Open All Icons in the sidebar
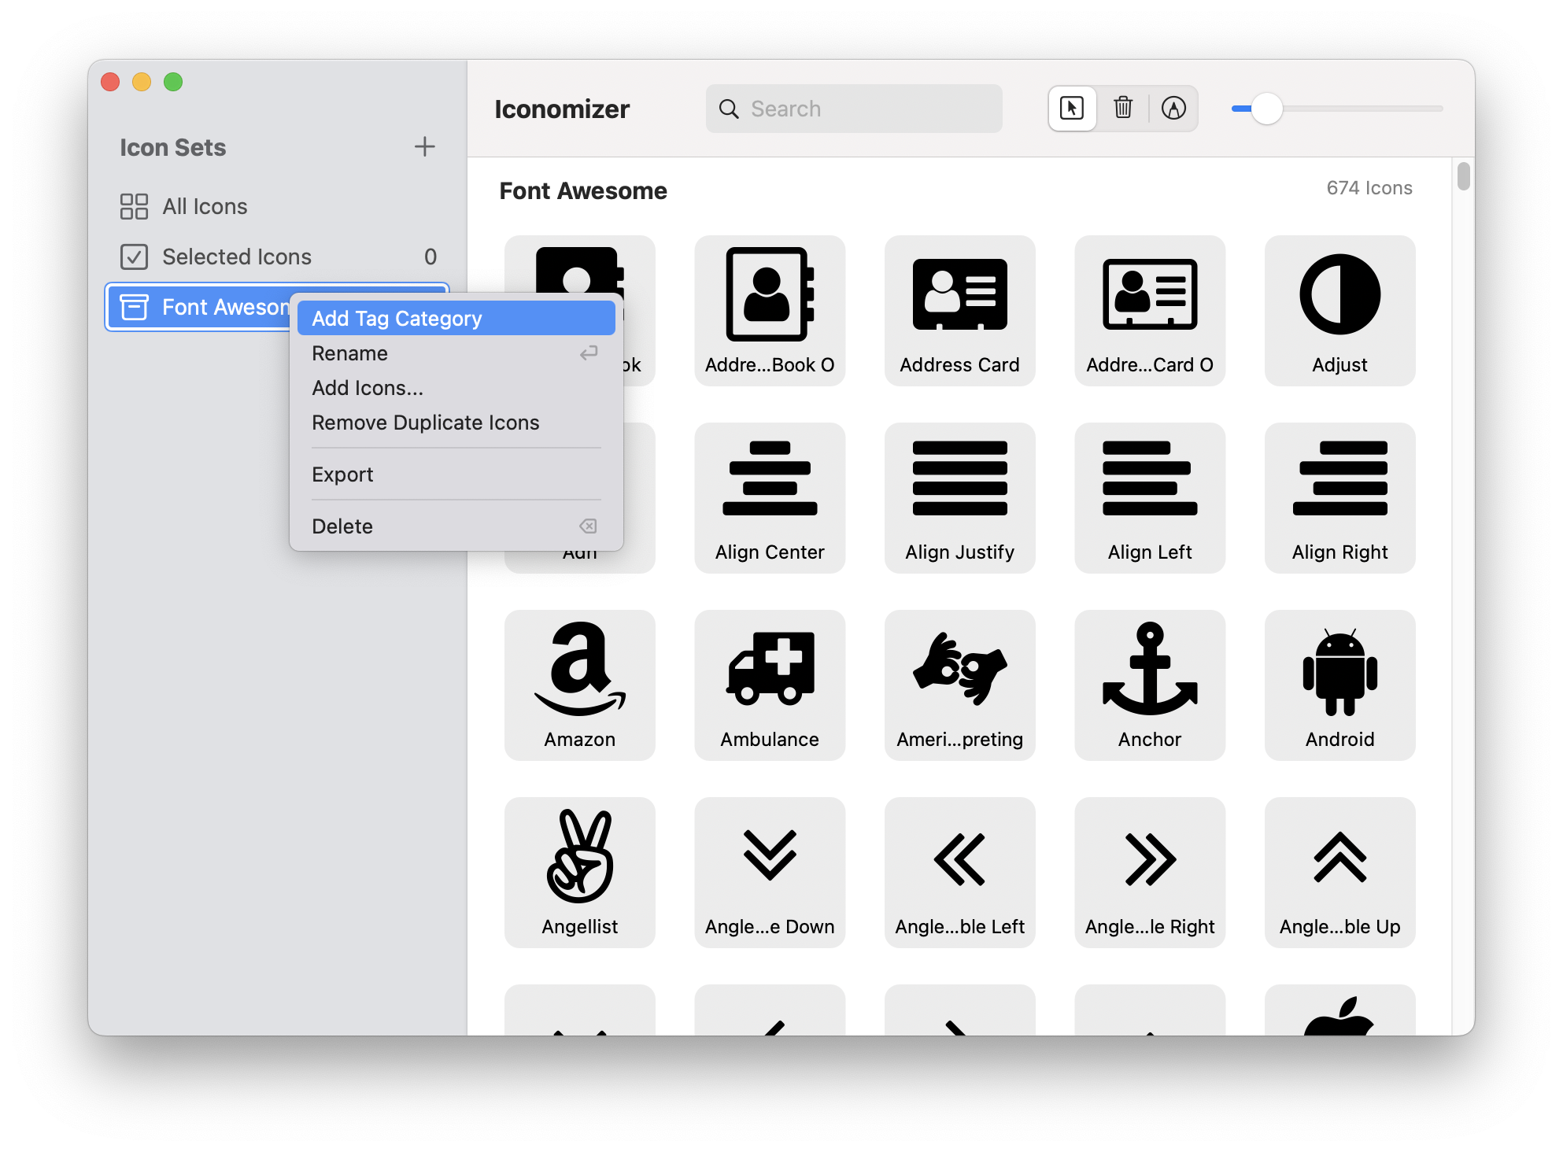Screen dimensions: 1563x1152 (204, 206)
